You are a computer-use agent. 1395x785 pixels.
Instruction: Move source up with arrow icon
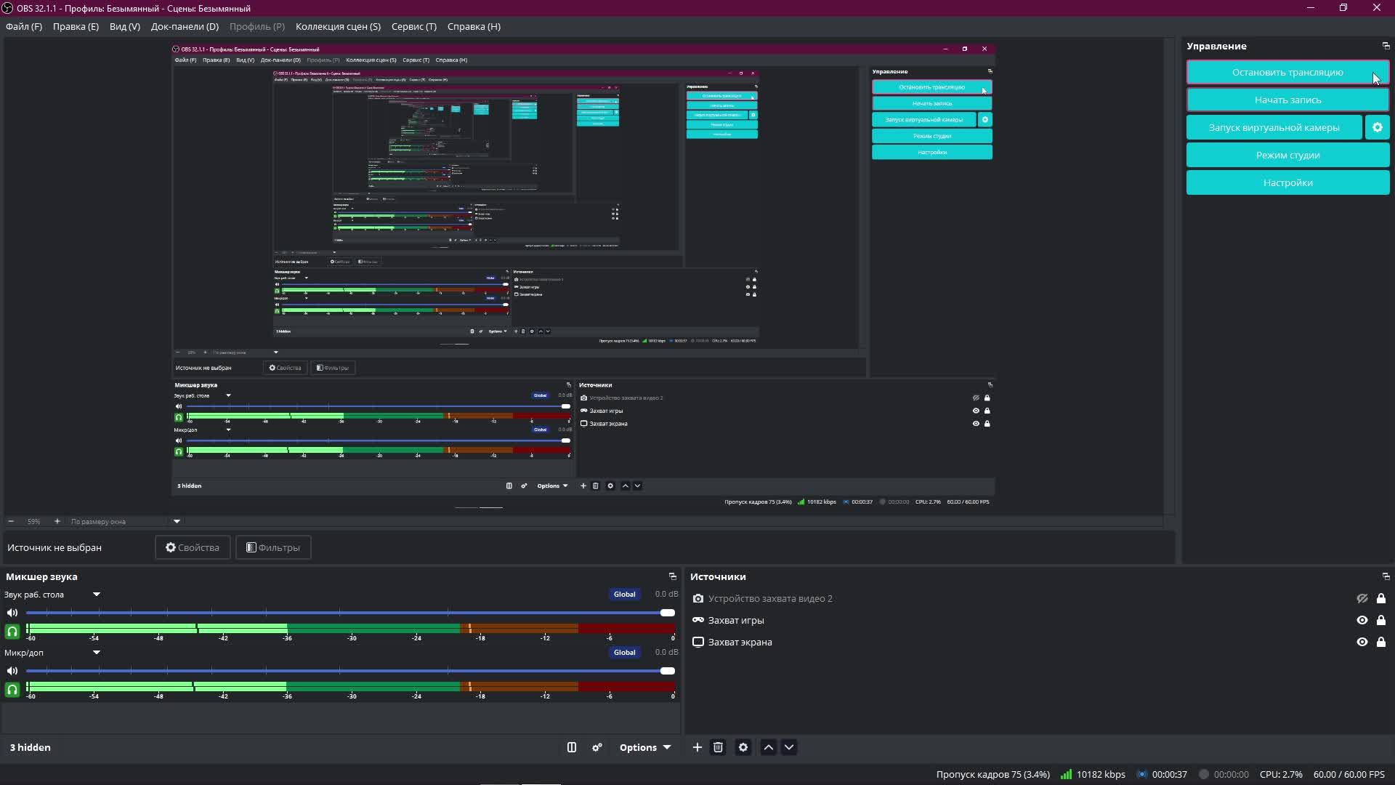[x=768, y=747]
